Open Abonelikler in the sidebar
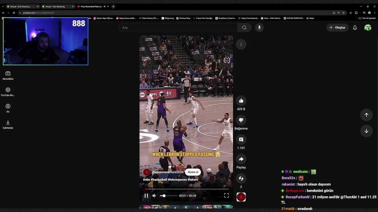 click(x=8, y=76)
